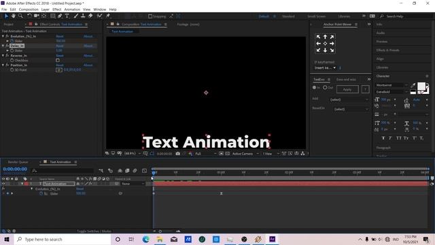Select the Standard workspace
The width and height of the screenshot is (435, 245).
pos(288,16)
